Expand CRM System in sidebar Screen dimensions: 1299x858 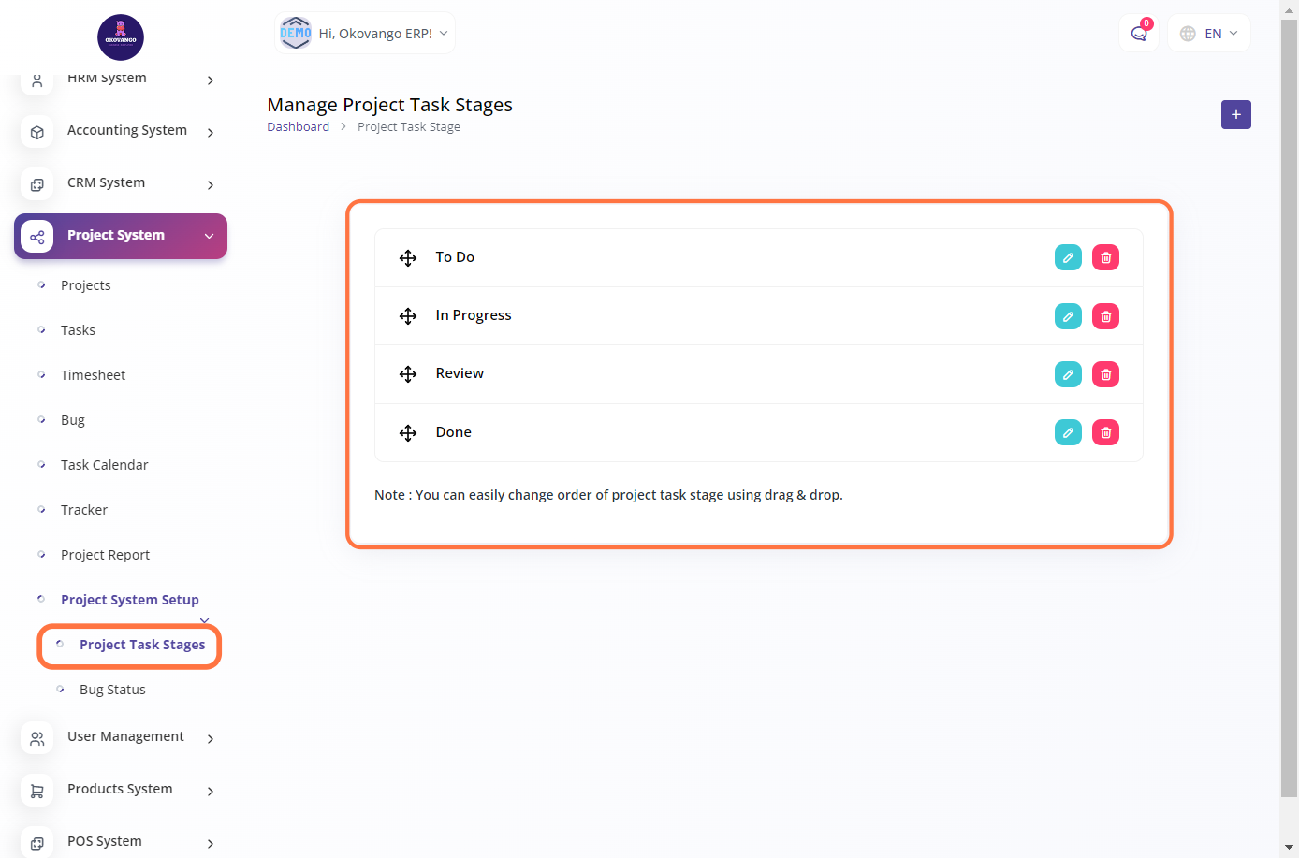tap(107, 183)
